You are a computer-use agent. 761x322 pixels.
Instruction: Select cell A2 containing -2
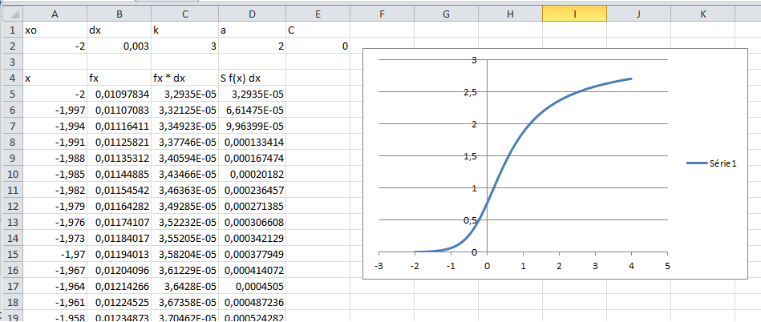point(55,46)
